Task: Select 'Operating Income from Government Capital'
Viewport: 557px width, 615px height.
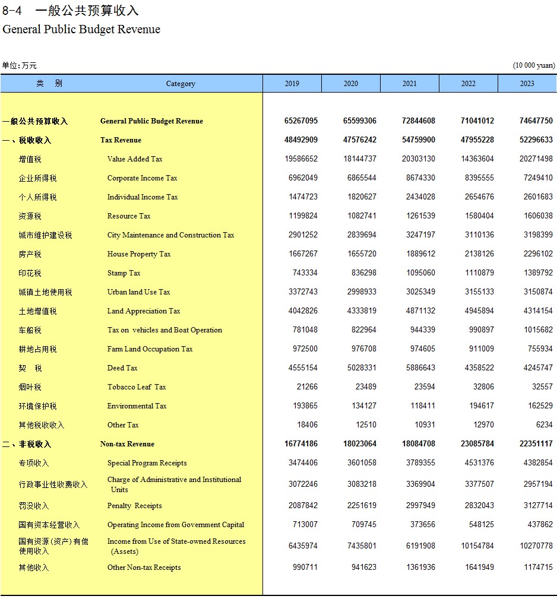Action: pyautogui.click(x=176, y=525)
